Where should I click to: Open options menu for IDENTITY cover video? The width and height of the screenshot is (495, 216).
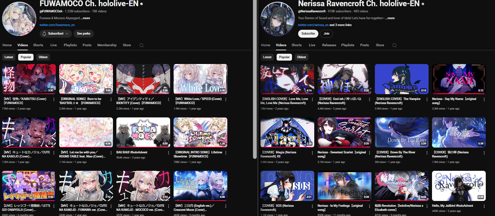(168, 99)
